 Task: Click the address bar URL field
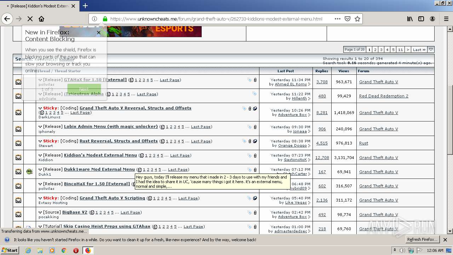click(216, 19)
